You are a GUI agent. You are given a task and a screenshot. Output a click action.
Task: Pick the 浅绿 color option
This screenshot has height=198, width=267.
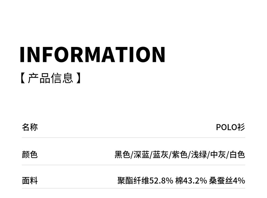[x=199, y=155]
